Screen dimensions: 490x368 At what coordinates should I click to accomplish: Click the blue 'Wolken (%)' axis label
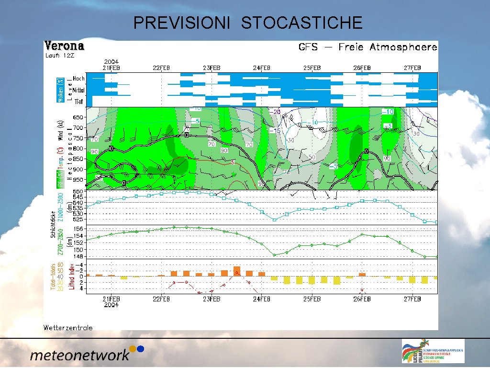[x=60, y=90]
